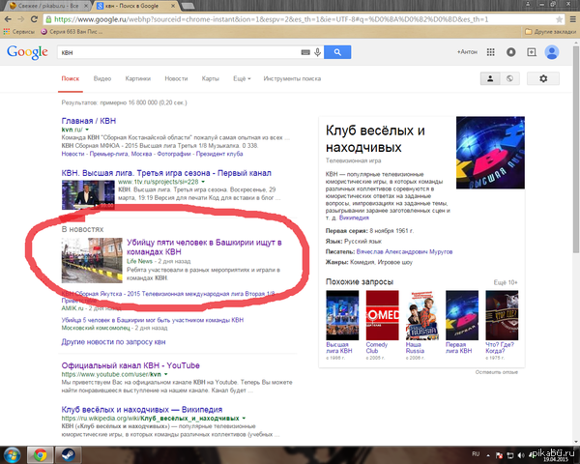Open dropdown arrow next to kvn.ru URL

pos(87,129)
